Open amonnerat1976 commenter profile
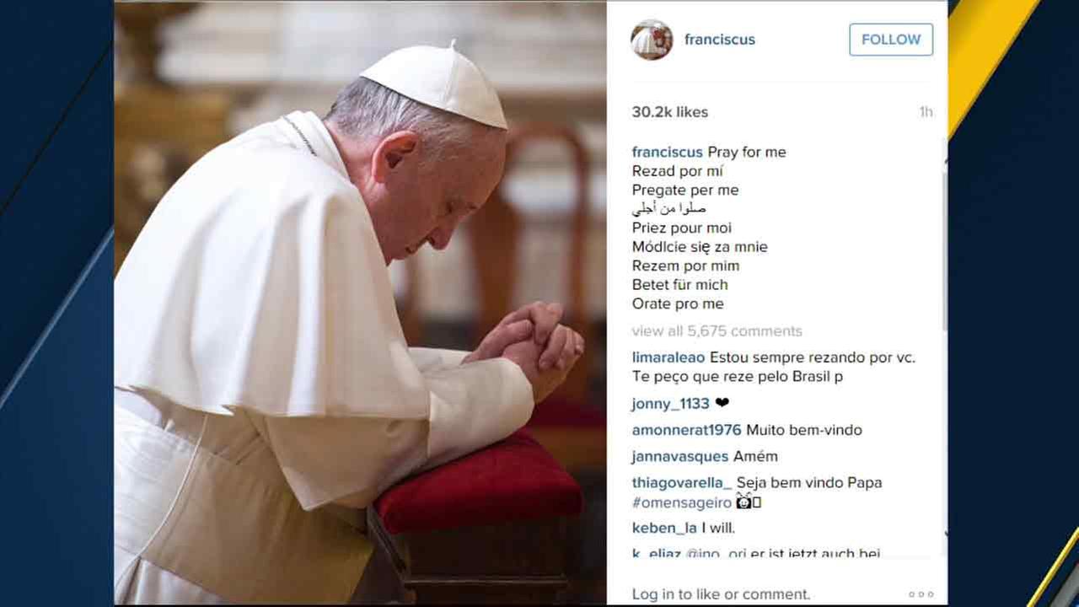1079x607 pixels. [687, 430]
